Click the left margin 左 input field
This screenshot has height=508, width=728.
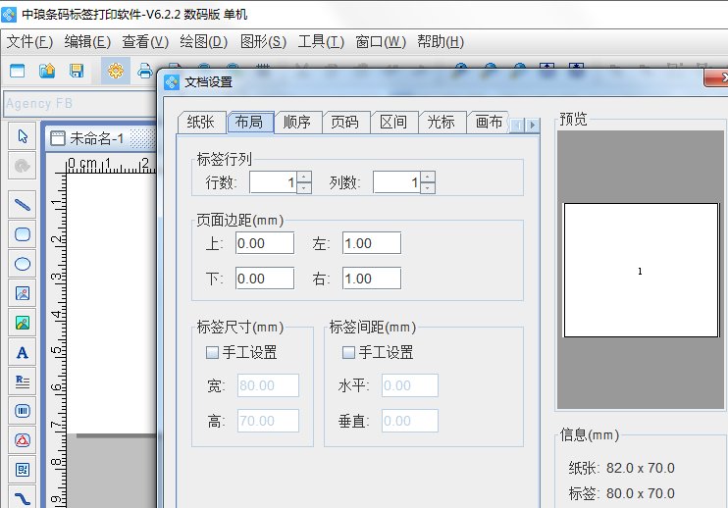pos(372,243)
